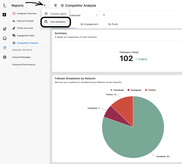Open the Instagram Overview report

click(26, 14)
